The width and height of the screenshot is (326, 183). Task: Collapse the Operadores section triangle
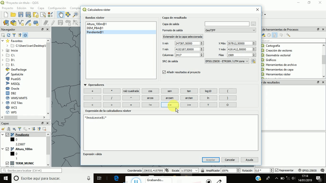pos(85,85)
